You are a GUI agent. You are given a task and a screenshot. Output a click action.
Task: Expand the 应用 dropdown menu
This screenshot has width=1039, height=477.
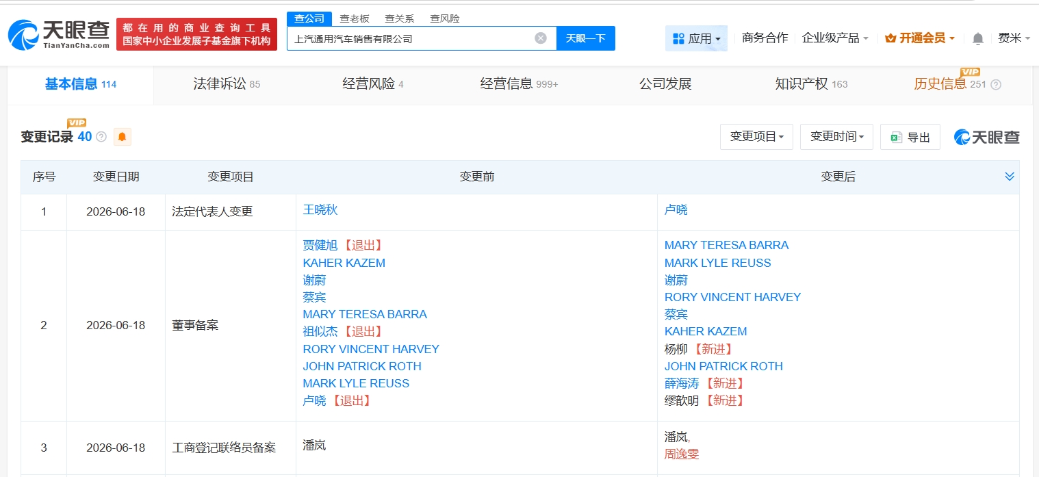point(696,38)
